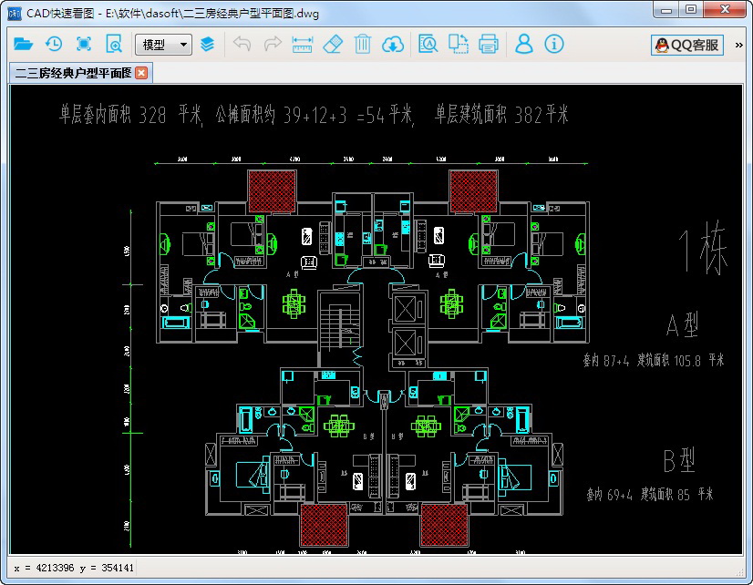The image size is (753, 585).
Task: Click the open file folder icon
Action: [x=24, y=44]
